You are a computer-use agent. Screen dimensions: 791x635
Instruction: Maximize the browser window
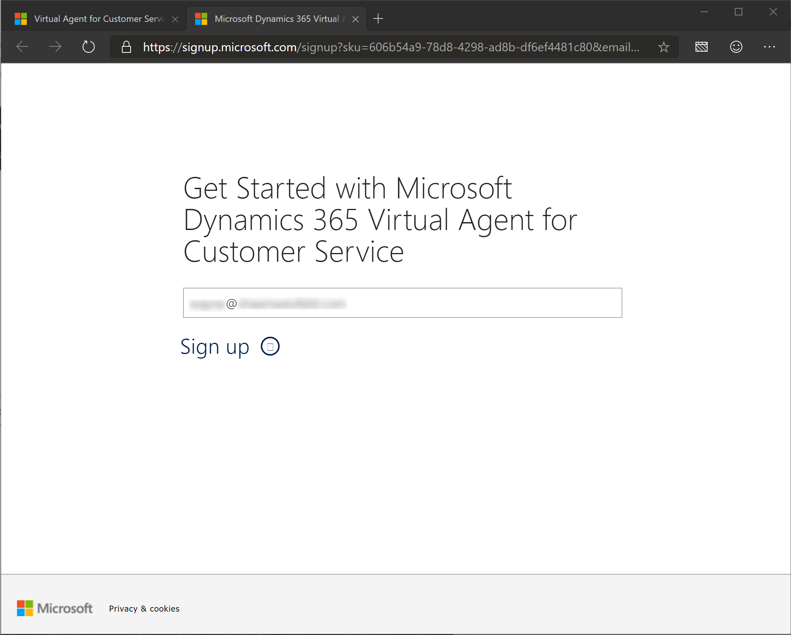tap(739, 12)
